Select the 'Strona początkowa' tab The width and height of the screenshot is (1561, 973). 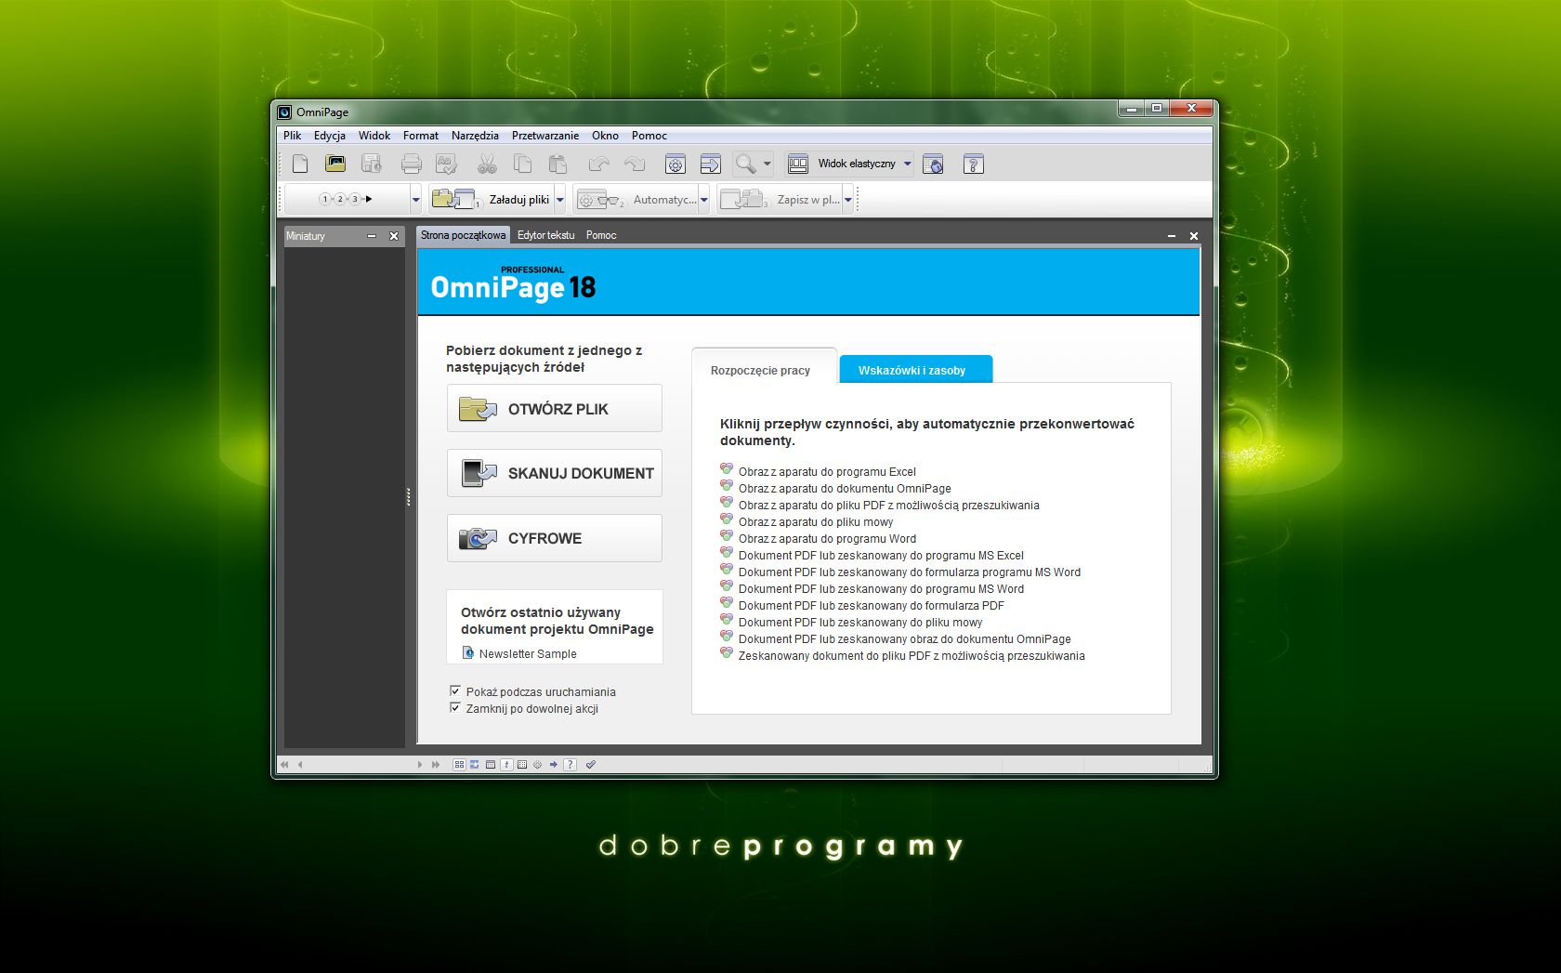point(463,235)
